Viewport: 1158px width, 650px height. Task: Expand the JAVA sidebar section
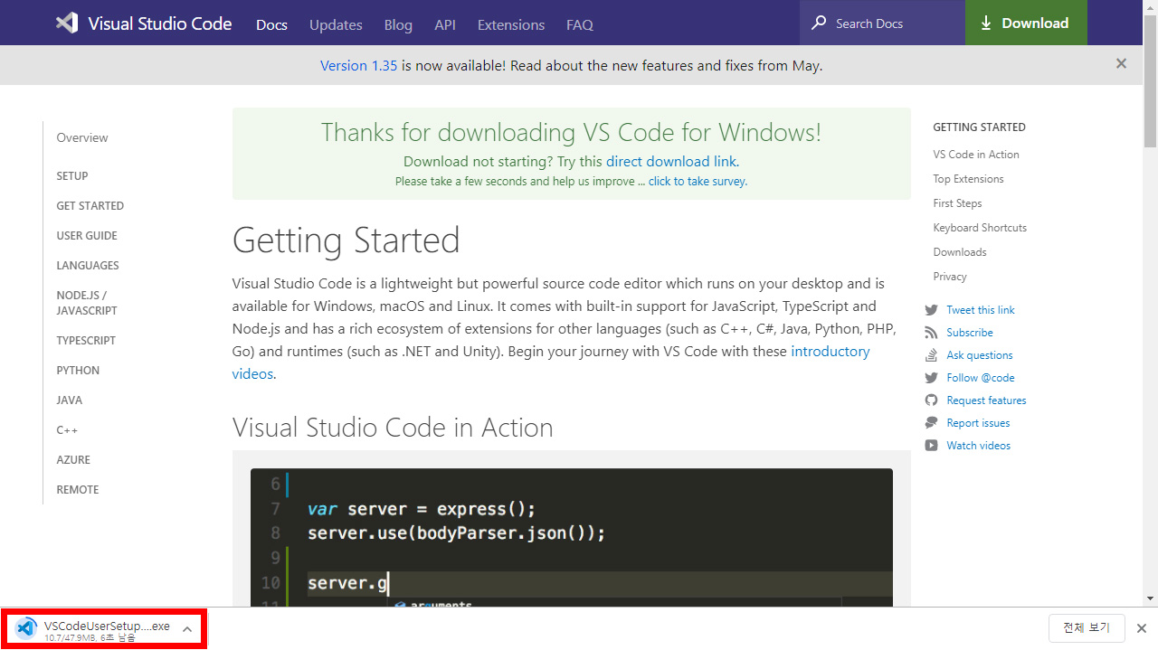click(x=70, y=400)
